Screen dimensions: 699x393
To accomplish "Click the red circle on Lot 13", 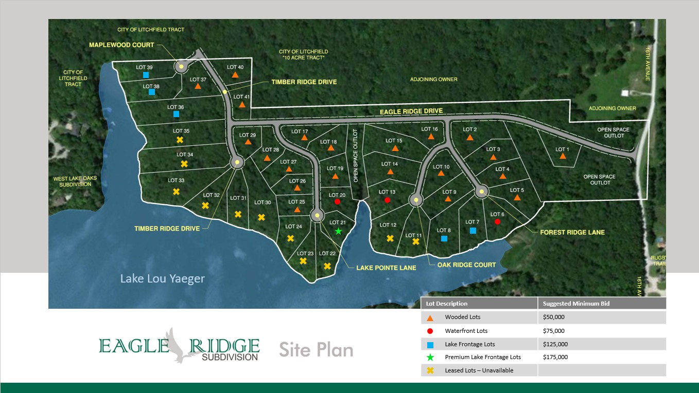I will pos(387,200).
